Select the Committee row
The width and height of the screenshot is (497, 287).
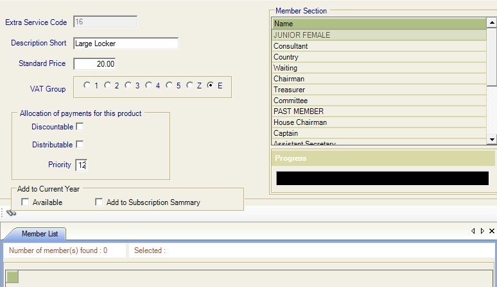pos(379,101)
